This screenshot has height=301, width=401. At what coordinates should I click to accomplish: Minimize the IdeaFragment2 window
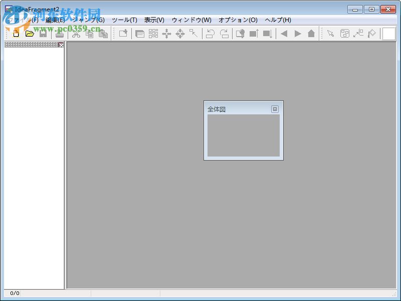[355, 10]
